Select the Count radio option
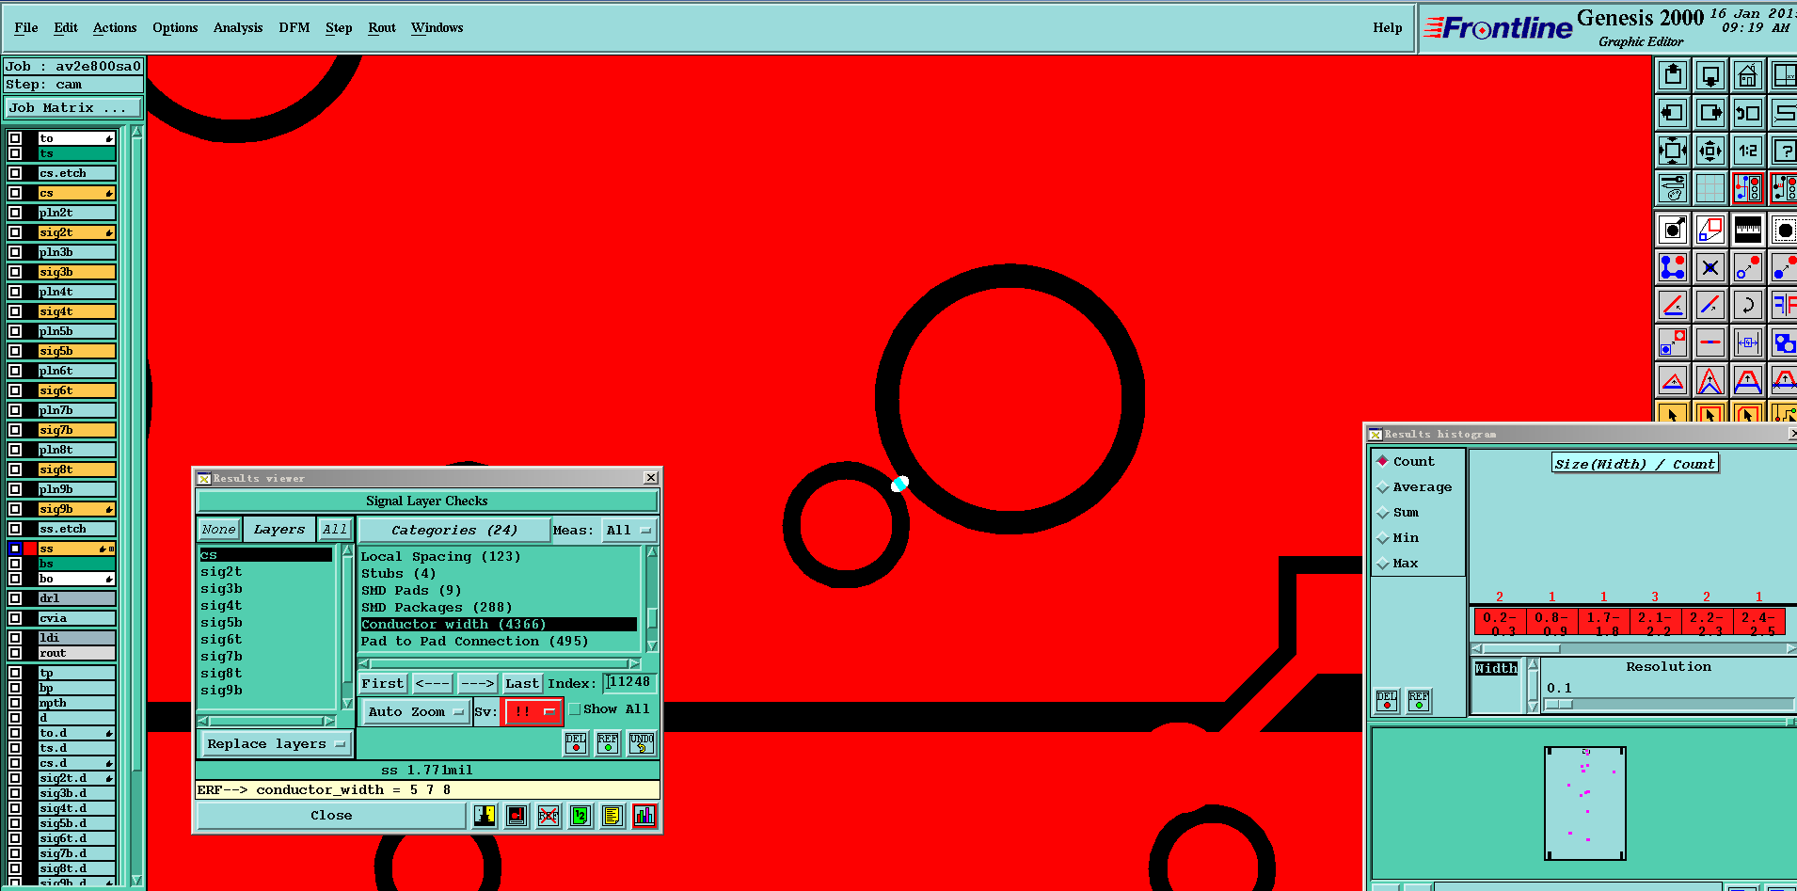The image size is (1797, 891). tap(1383, 461)
